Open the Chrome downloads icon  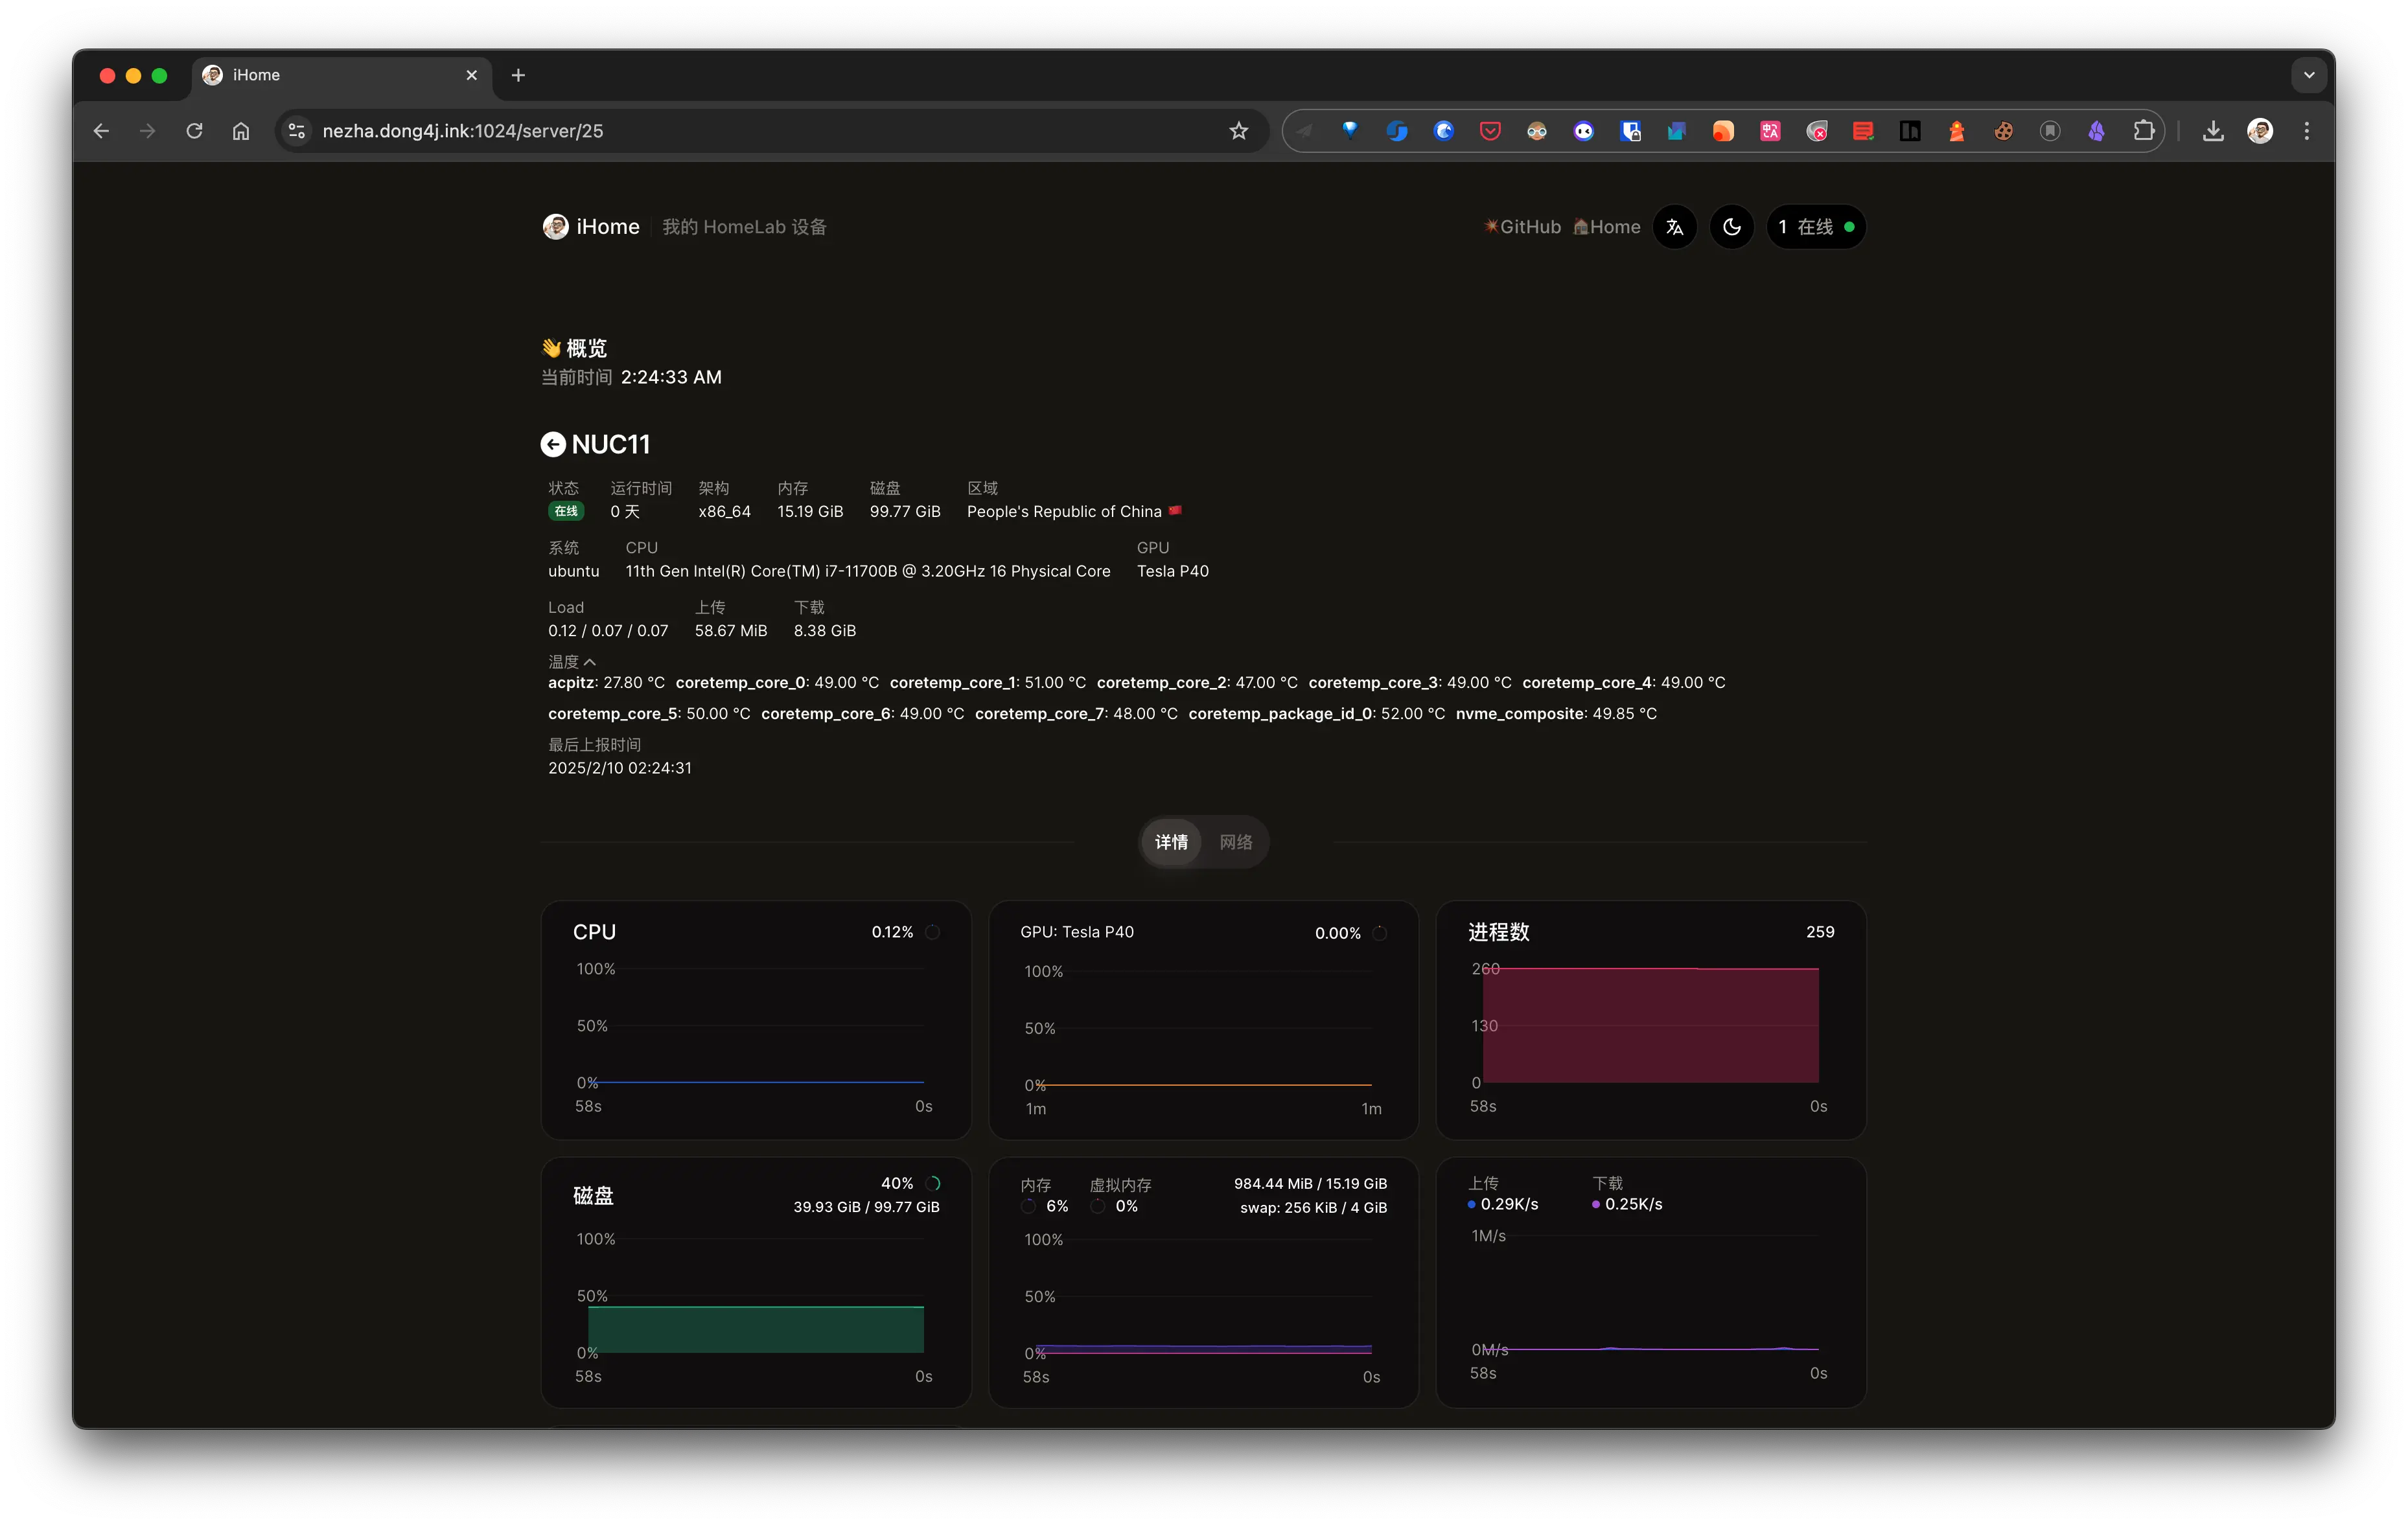pyautogui.click(x=2213, y=131)
